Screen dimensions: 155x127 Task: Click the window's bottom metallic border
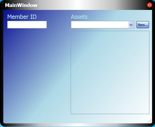pos(77,125)
